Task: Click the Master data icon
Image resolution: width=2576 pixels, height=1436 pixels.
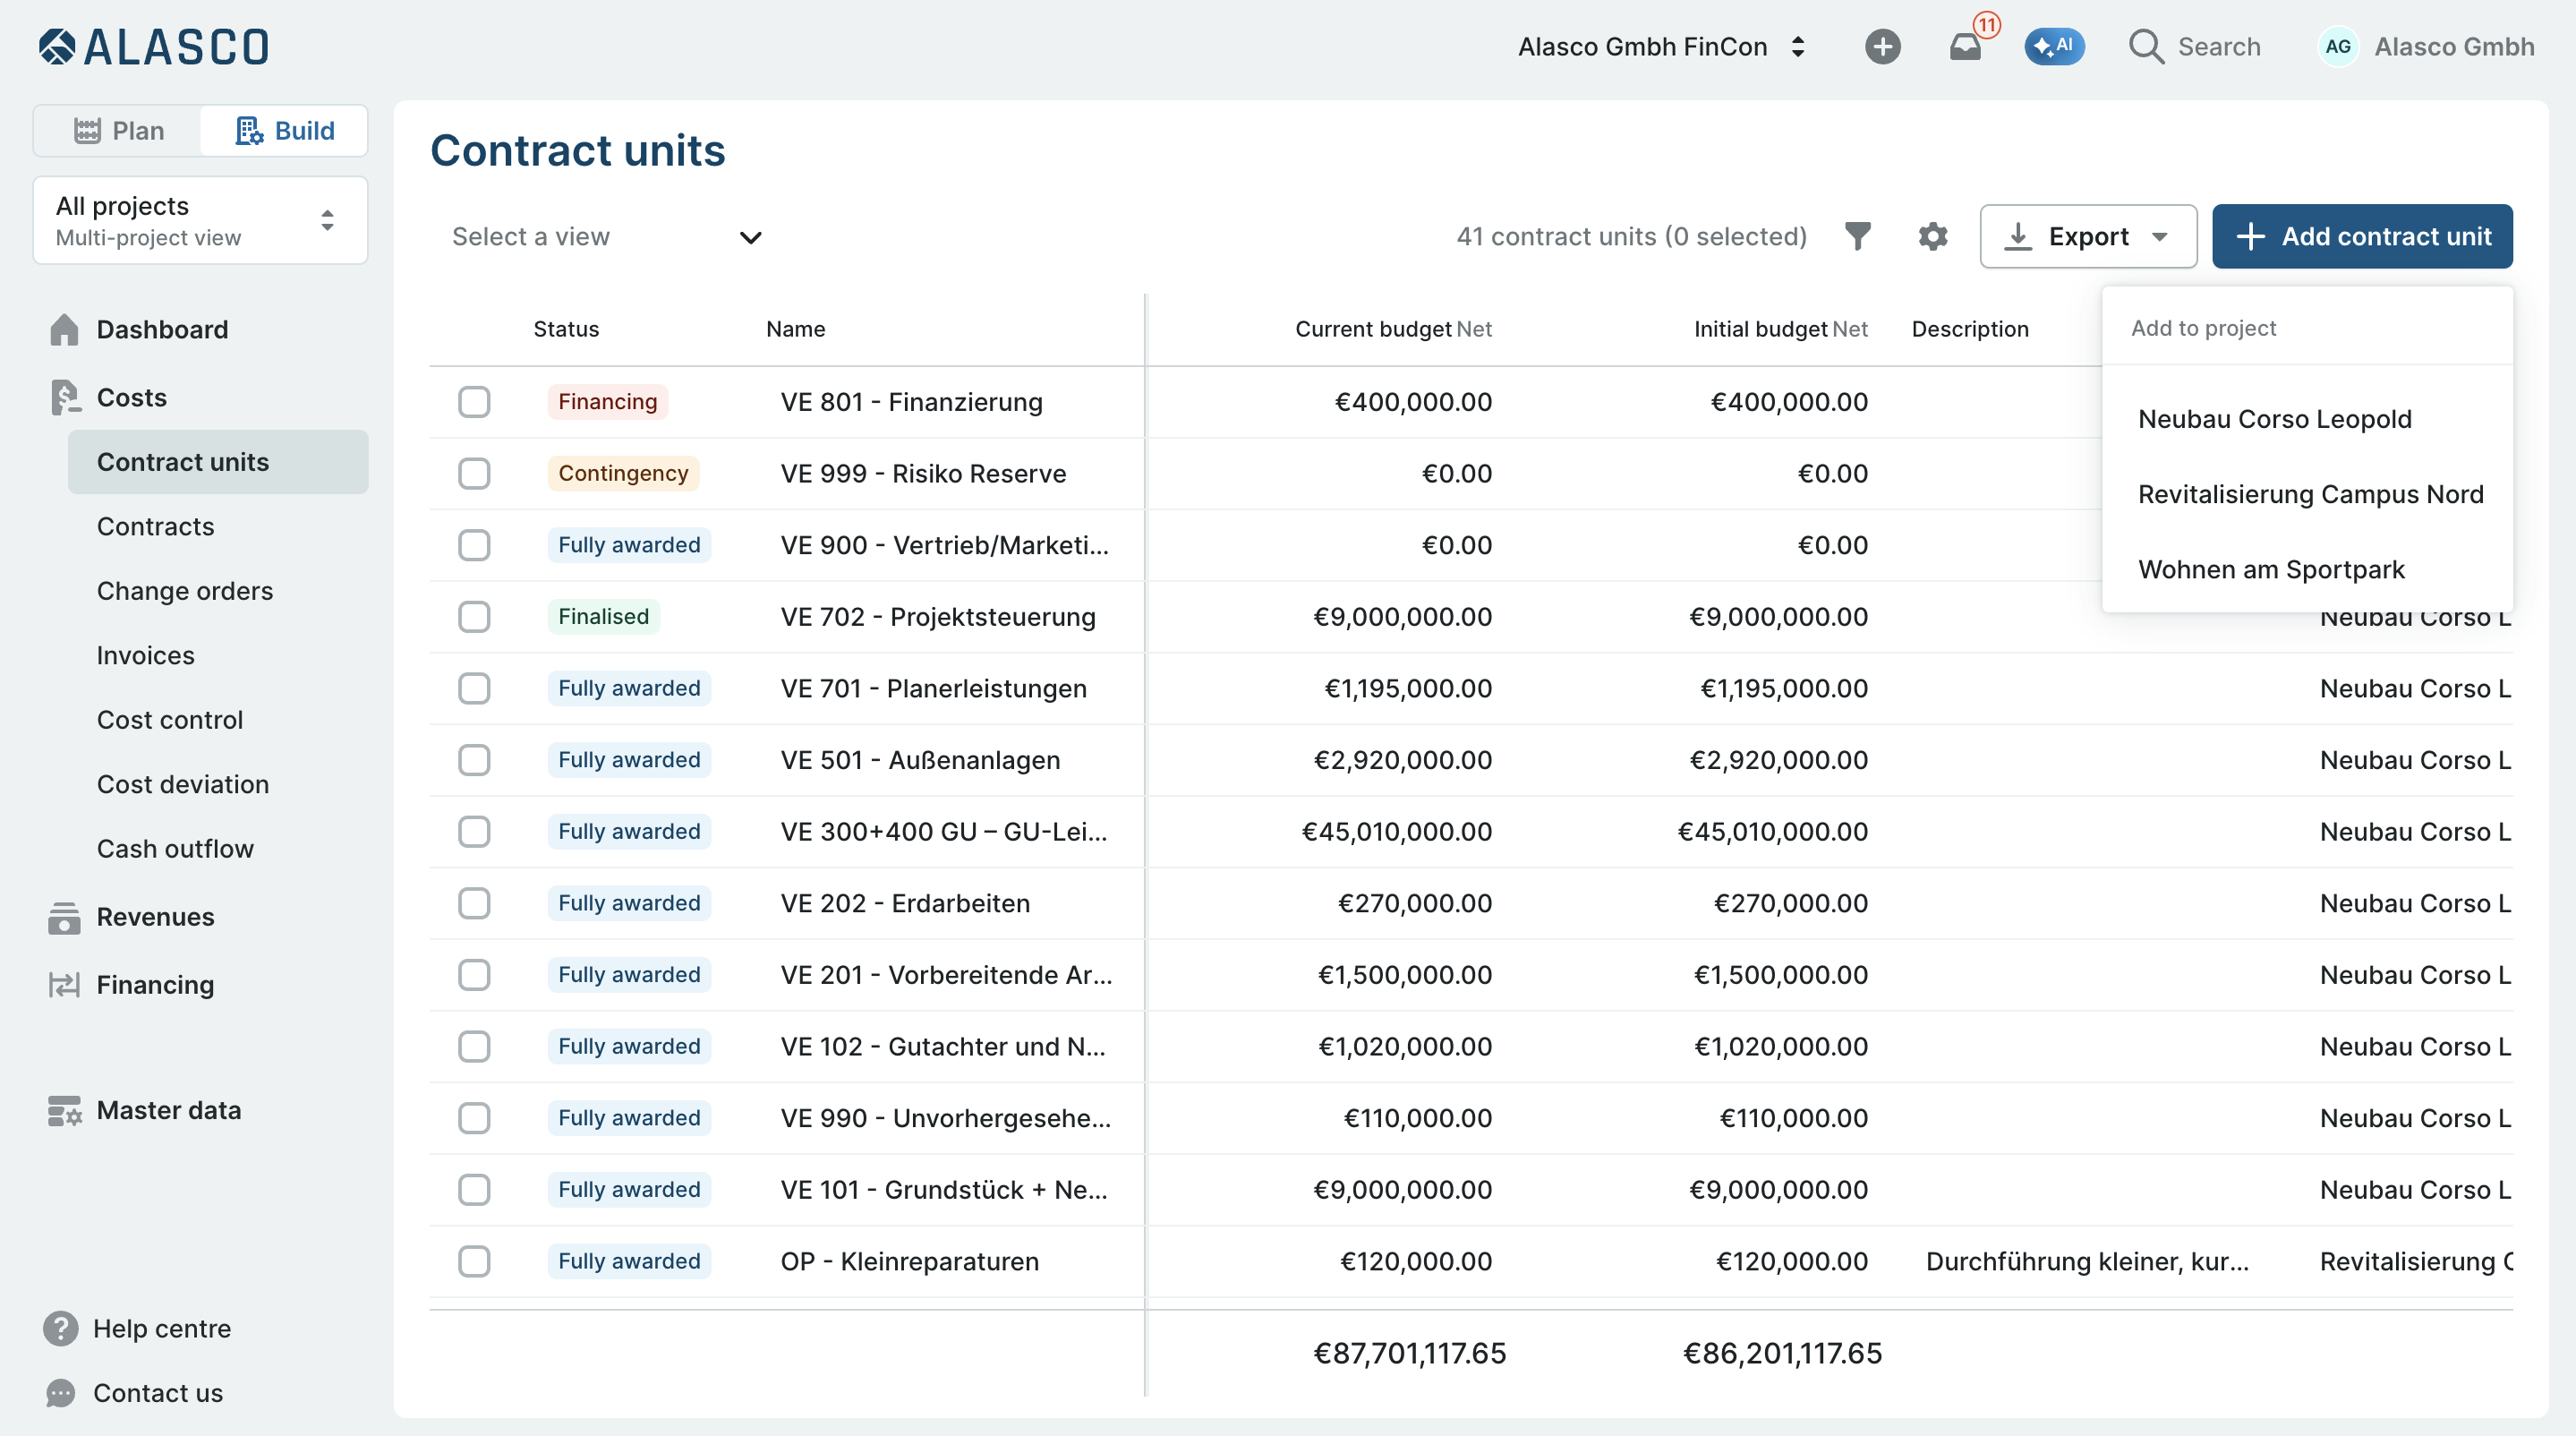Action: (x=64, y=1110)
